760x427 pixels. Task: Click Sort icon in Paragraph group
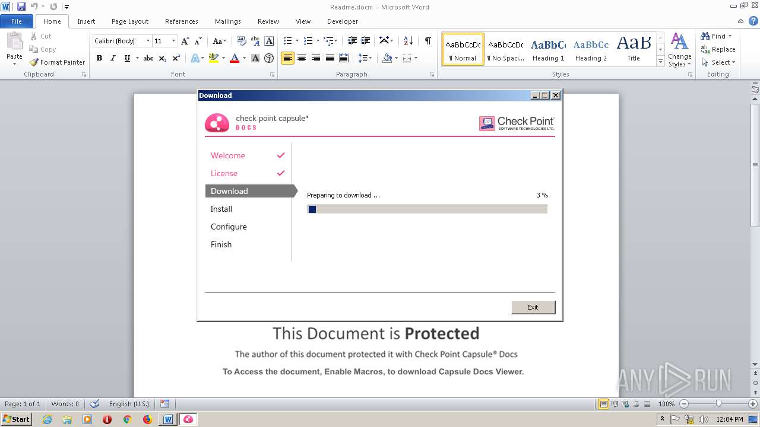click(408, 41)
